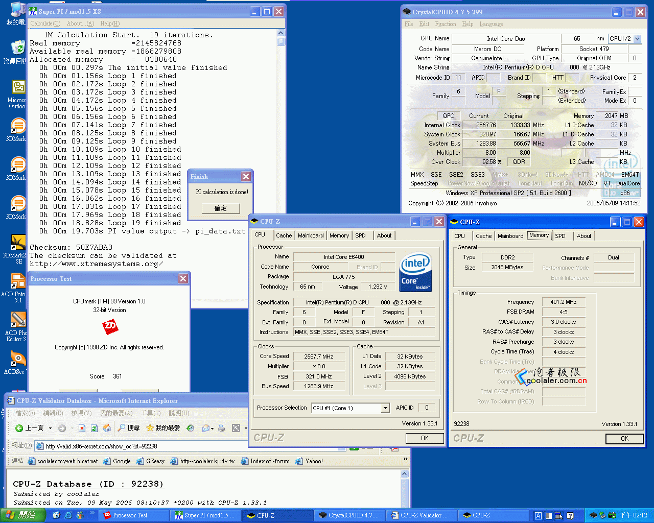The width and height of the screenshot is (654, 523).
Task: Click OK in the left CPU-Z window
Action: pos(425,438)
